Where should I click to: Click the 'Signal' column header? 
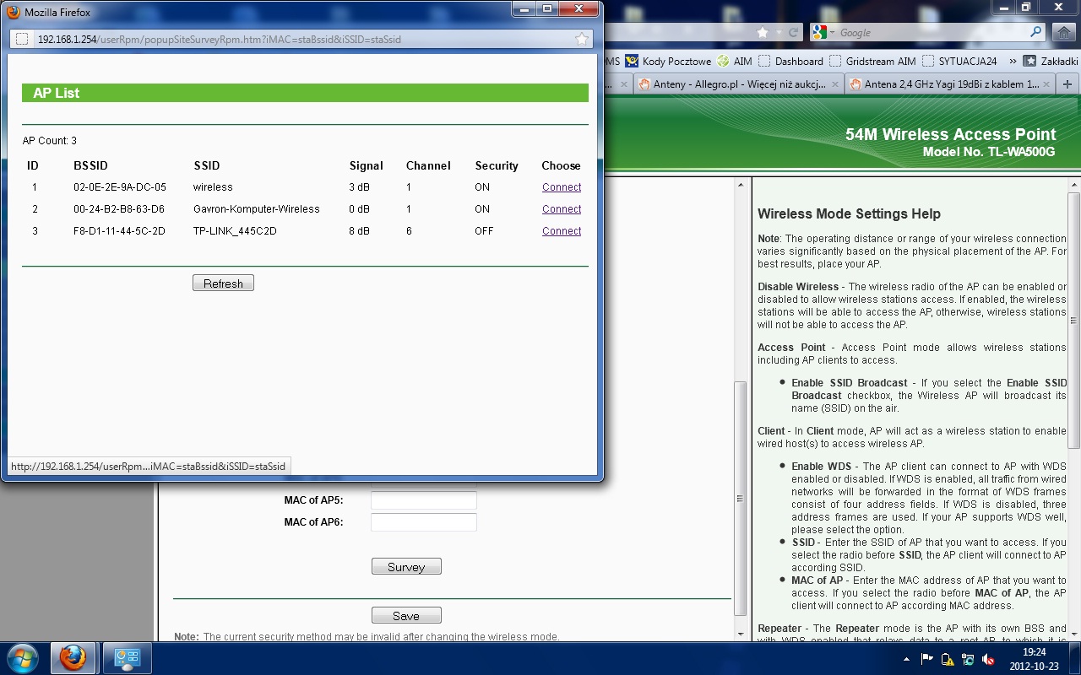tap(367, 165)
